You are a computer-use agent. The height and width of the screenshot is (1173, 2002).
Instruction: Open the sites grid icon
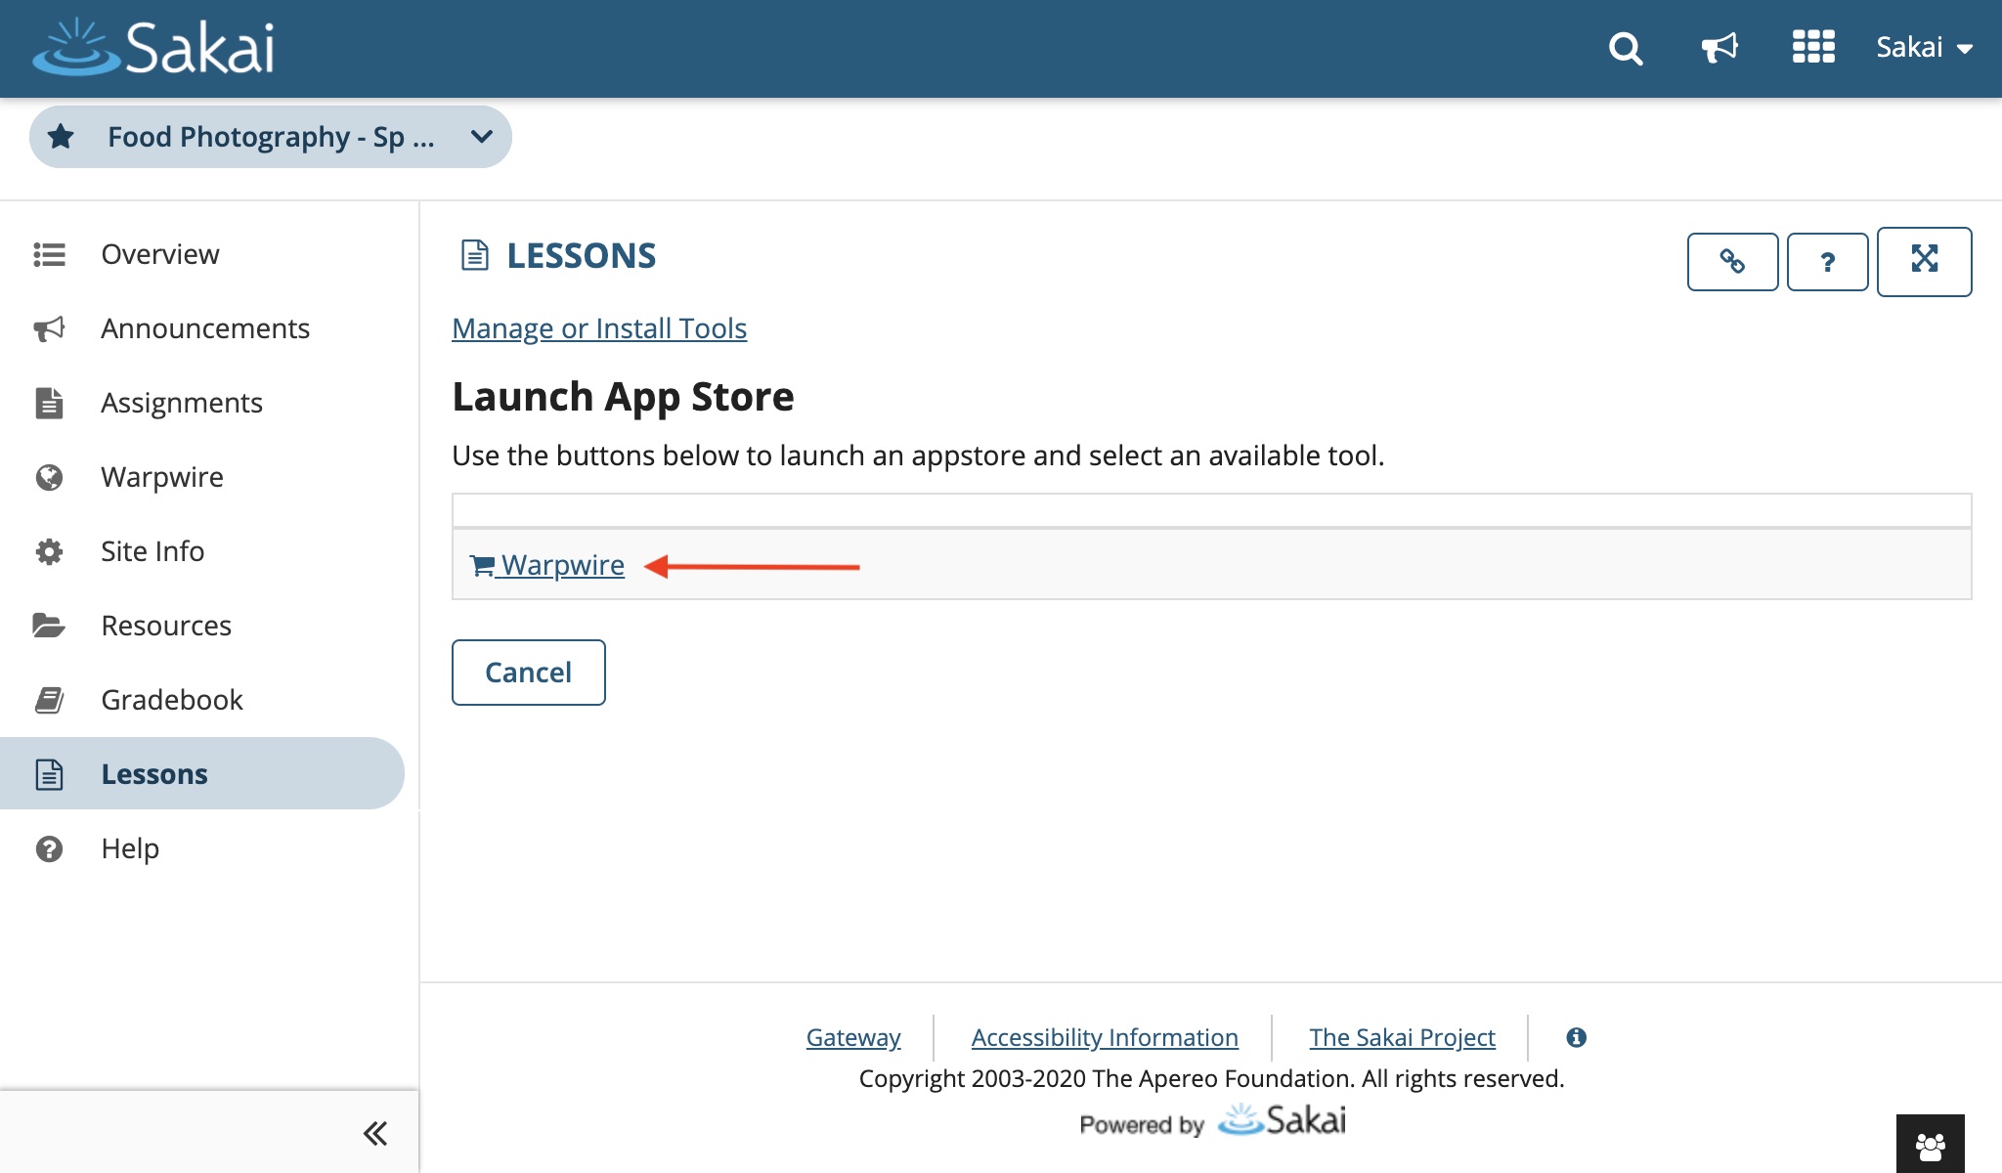coord(1813,47)
